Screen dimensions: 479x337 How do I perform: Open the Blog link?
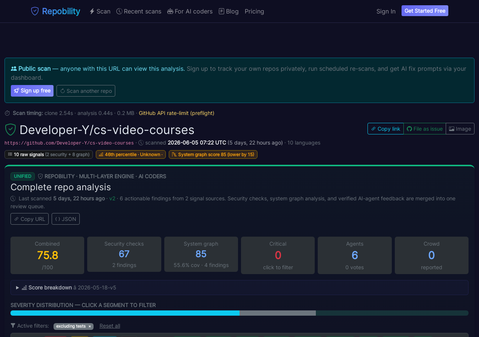tap(229, 11)
